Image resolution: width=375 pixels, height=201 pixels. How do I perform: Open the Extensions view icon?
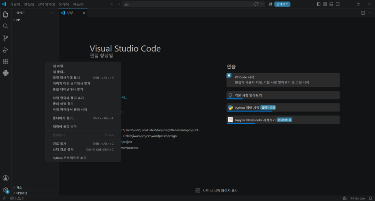pos(5,61)
